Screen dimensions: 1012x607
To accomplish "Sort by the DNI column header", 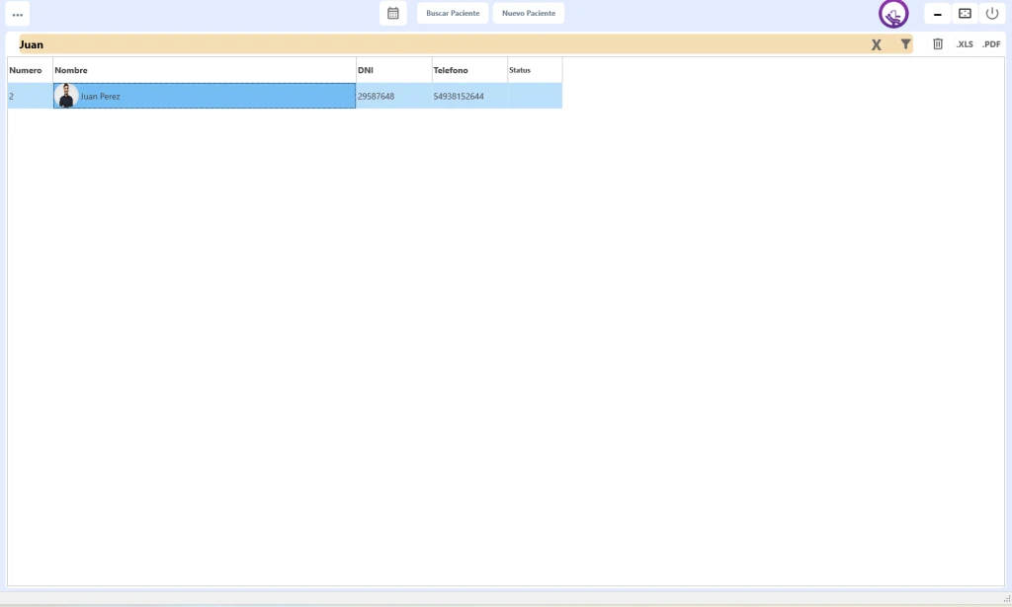I will tap(393, 70).
